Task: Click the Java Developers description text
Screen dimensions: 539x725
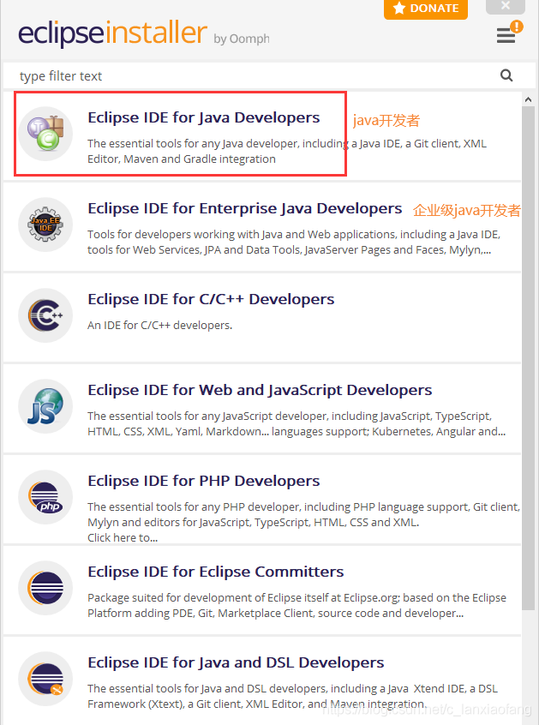Action: (x=286, y=151)
